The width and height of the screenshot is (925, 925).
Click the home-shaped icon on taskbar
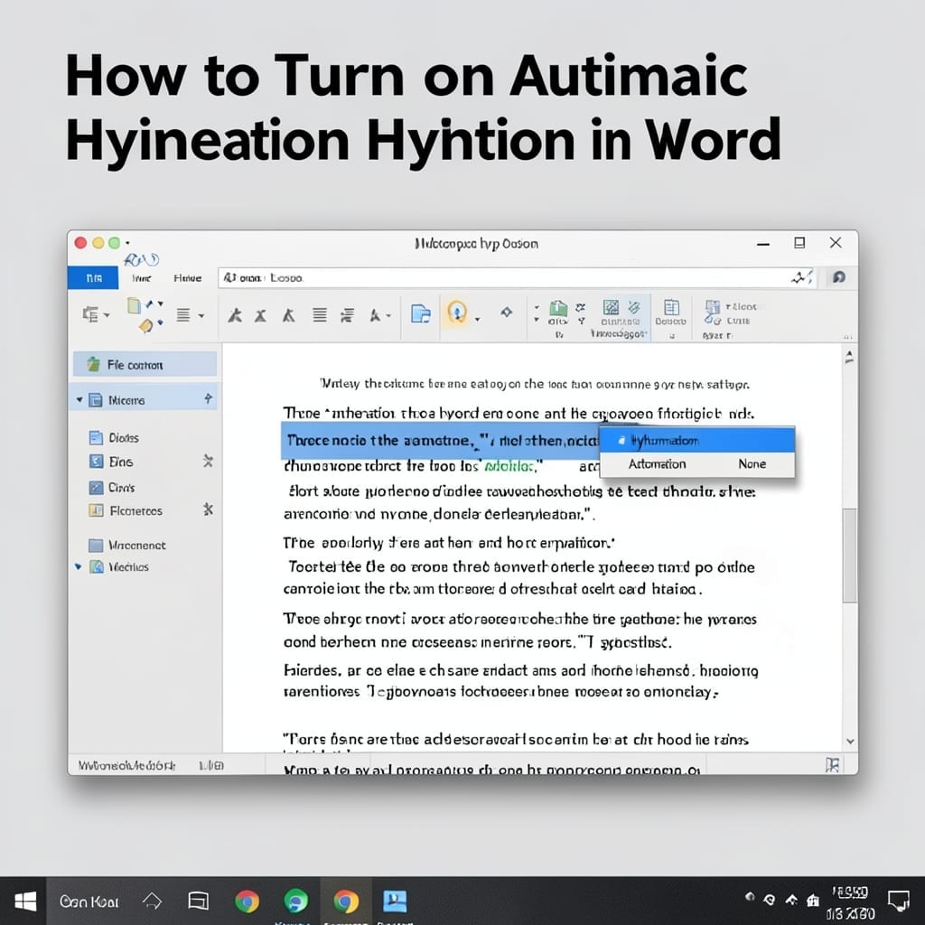point(152,901)
